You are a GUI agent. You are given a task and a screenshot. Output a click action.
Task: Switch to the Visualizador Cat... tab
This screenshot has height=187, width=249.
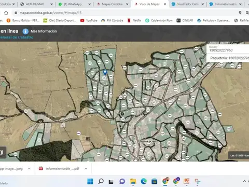click(x=187, y=4)
